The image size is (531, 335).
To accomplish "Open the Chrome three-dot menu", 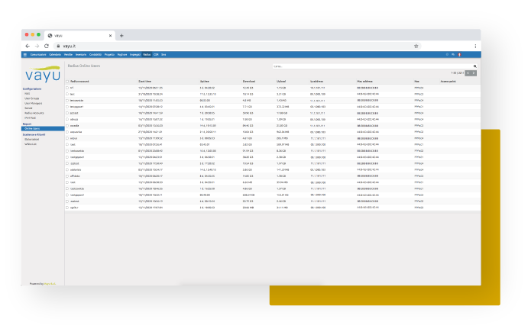I will (x=475, y=46).
